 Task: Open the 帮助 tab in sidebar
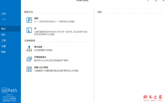(x=10, y=52)
